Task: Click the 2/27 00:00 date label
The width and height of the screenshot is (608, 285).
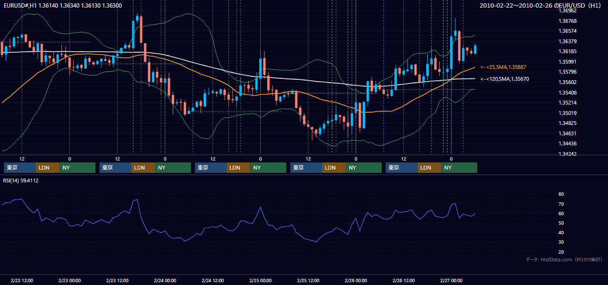Action: click(451, 281)
